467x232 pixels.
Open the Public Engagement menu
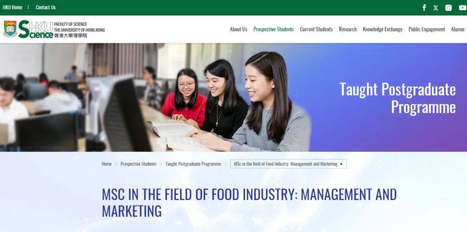pos(426,29)
